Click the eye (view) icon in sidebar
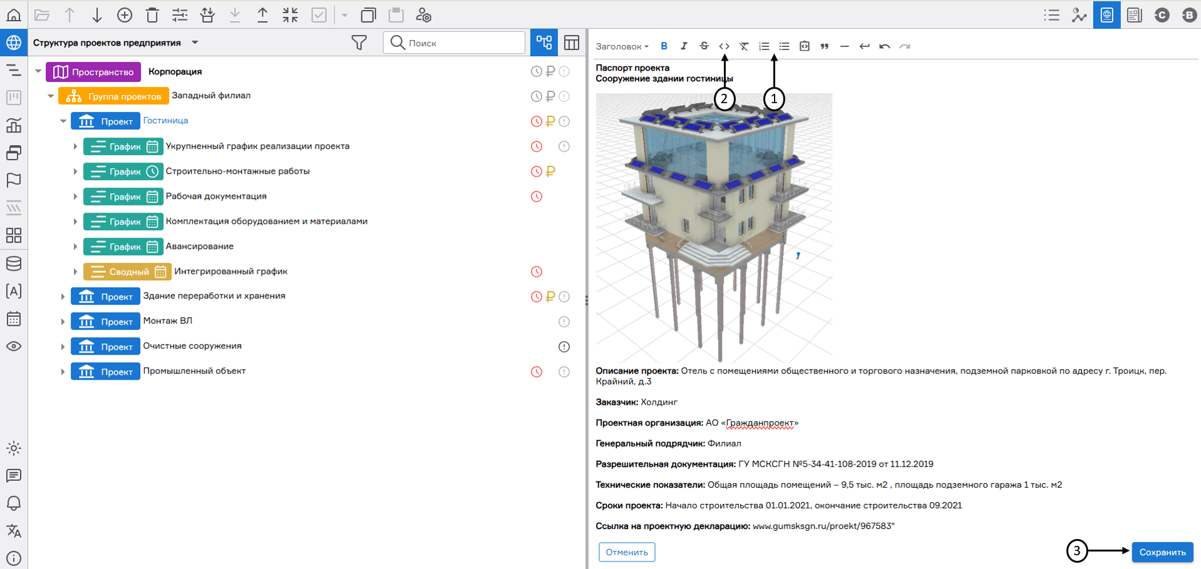Viewport: 1201px width, 569px height. (14, 346)
